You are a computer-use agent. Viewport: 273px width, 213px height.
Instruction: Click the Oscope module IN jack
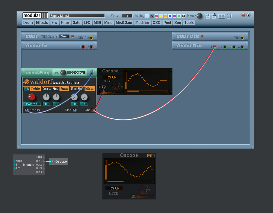pos(104,87)
